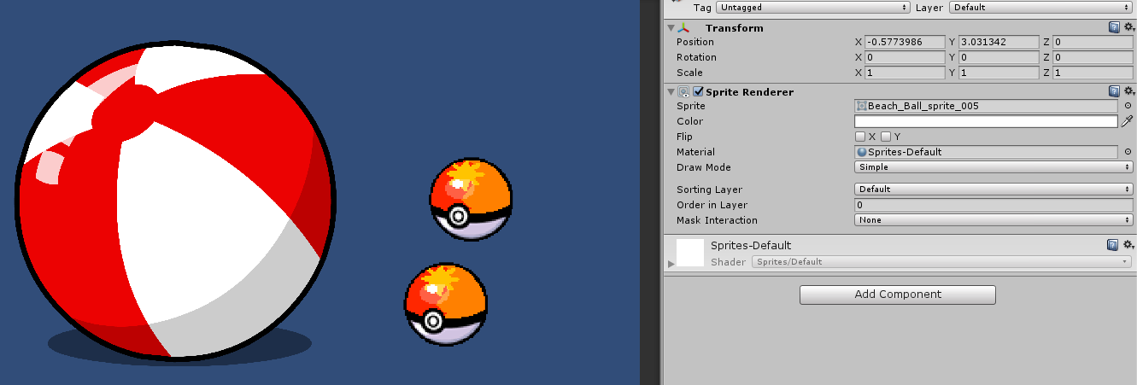Open the Sprite Renderer gear settings menu
This screenshot has height=385, width=1137.
(1128, 91)
